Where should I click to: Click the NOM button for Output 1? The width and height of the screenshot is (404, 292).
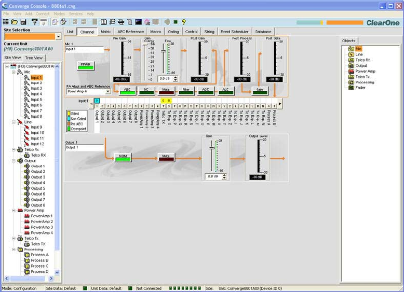coord(123,157)
